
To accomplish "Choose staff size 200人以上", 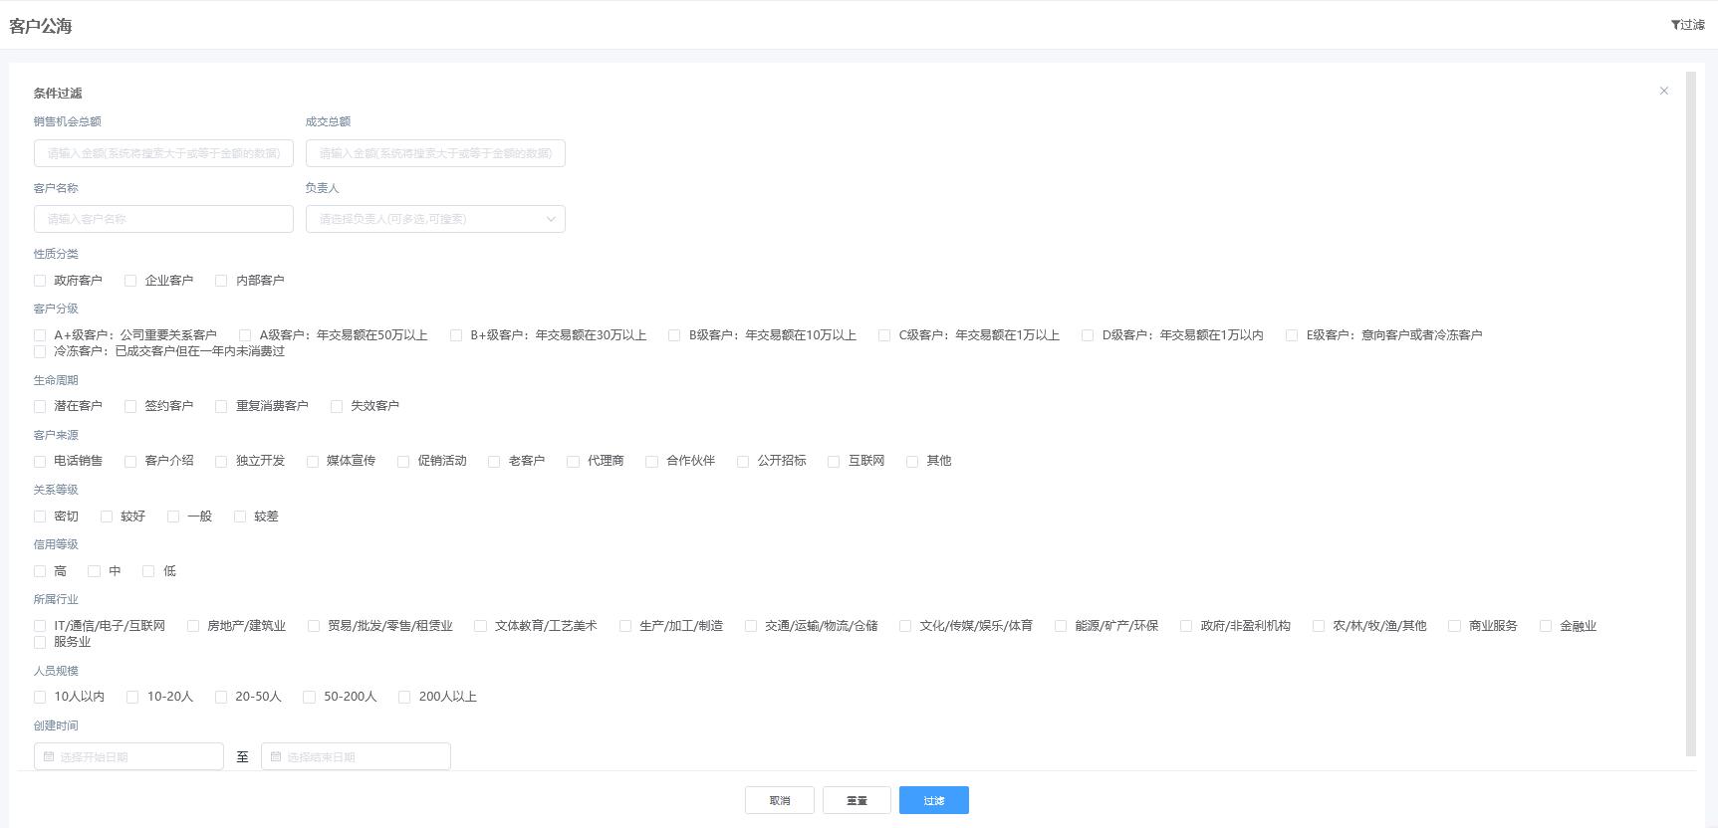I will (x=404, y=697).
